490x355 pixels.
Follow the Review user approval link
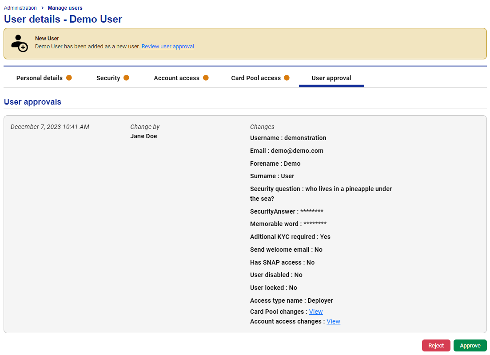coord(168,47)
